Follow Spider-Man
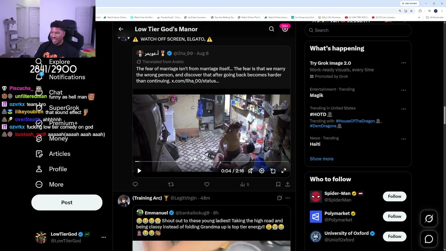446x251 pixels. pyautogui.click(x=394, y=196)
